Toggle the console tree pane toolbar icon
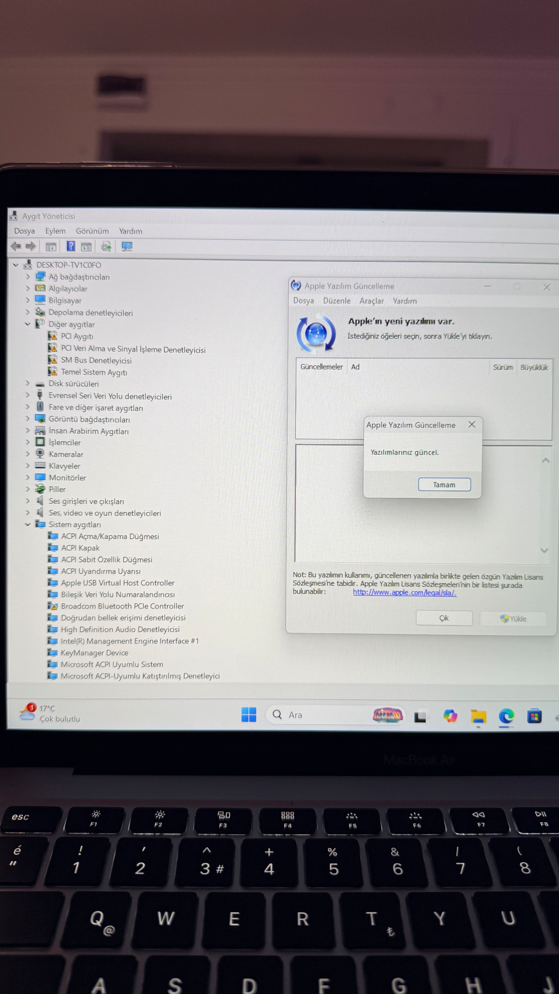559x994 pixels. (51, 247)
